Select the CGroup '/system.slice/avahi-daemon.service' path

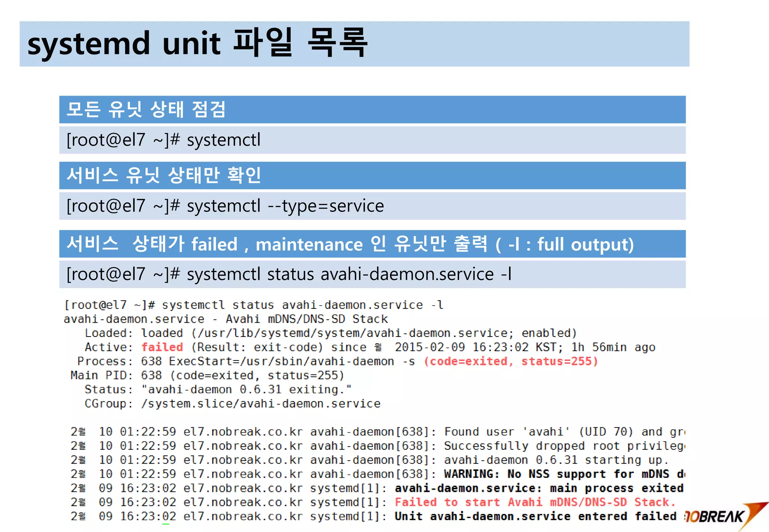tap(261, 404)
